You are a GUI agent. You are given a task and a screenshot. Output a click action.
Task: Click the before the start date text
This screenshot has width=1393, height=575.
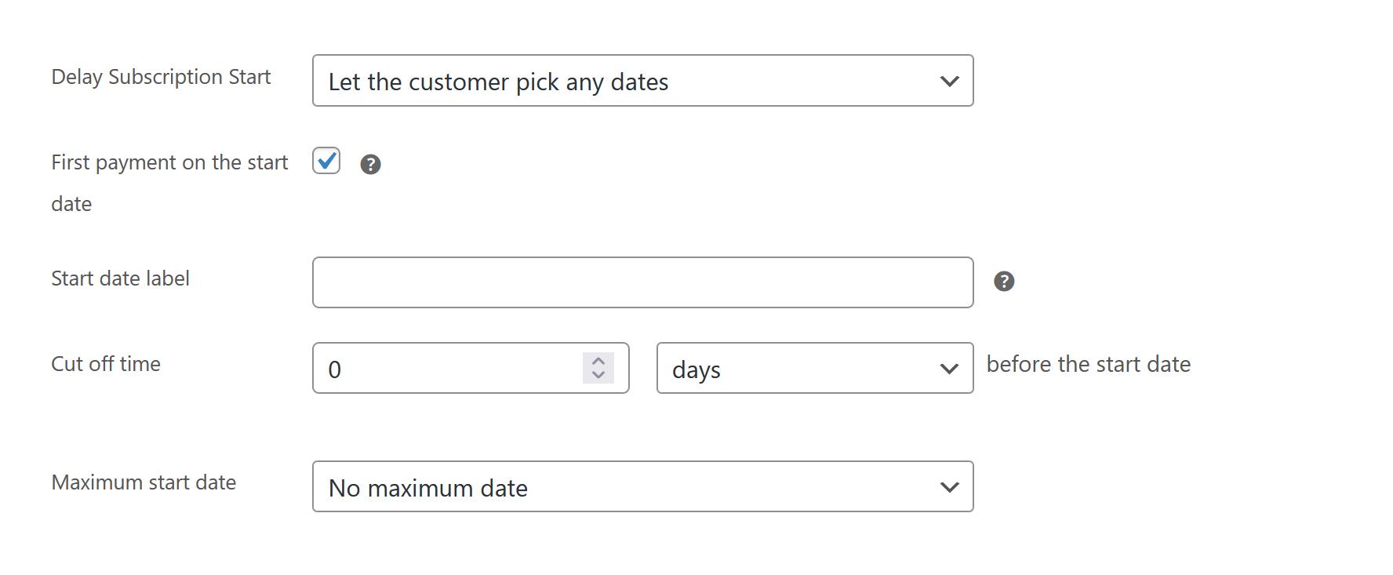pyautogui.click(x=1089, y=364)
